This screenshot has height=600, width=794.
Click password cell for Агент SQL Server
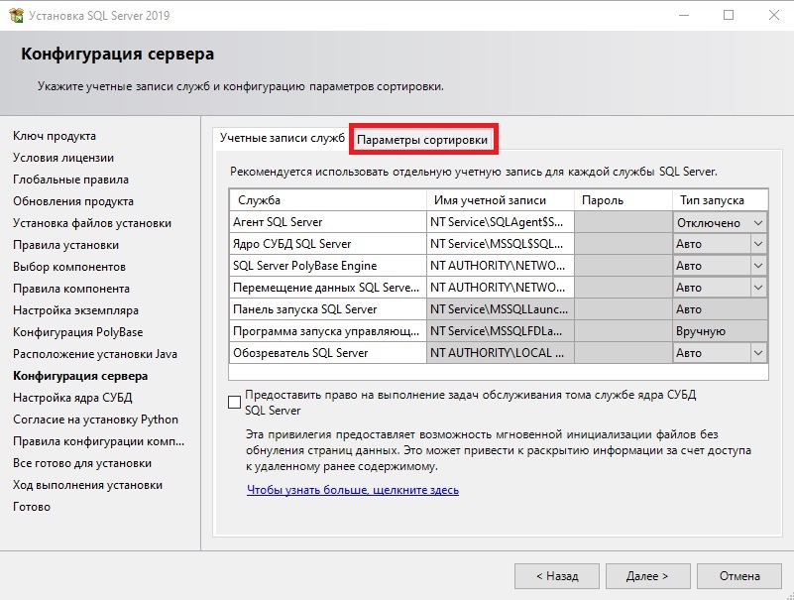pyautogui.click(x=624, y=222)
